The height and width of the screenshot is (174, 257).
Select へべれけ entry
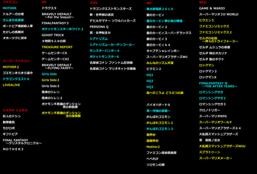coord(153,159)
